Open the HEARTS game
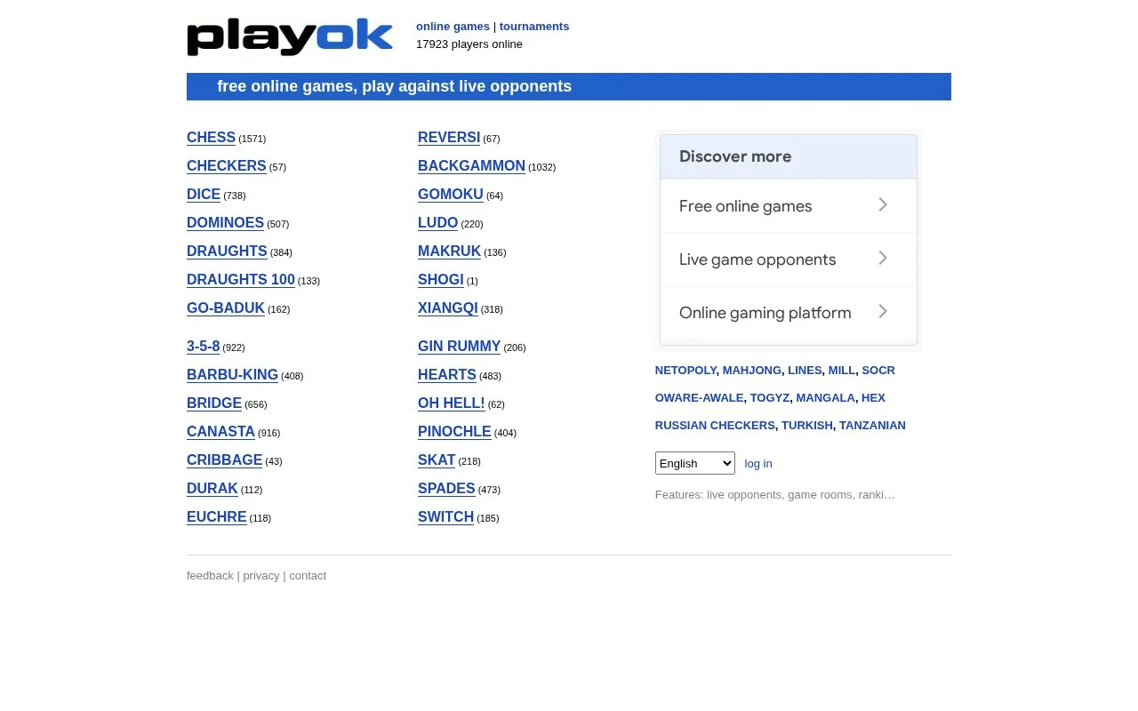 point(447,375)
